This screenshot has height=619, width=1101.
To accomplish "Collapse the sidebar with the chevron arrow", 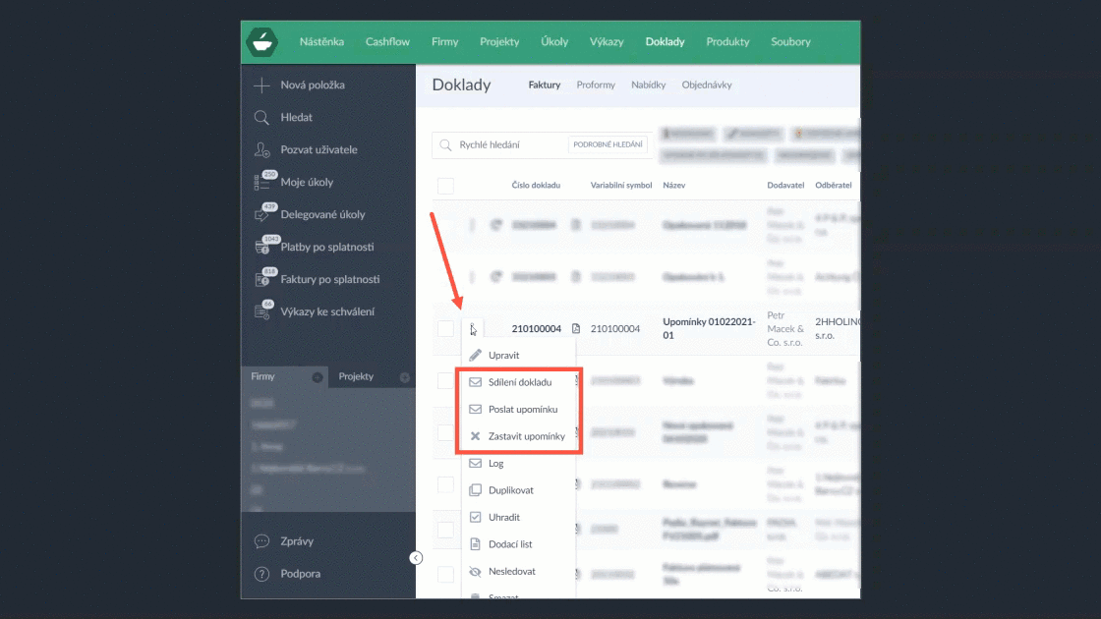I will (x=416, y=558).
